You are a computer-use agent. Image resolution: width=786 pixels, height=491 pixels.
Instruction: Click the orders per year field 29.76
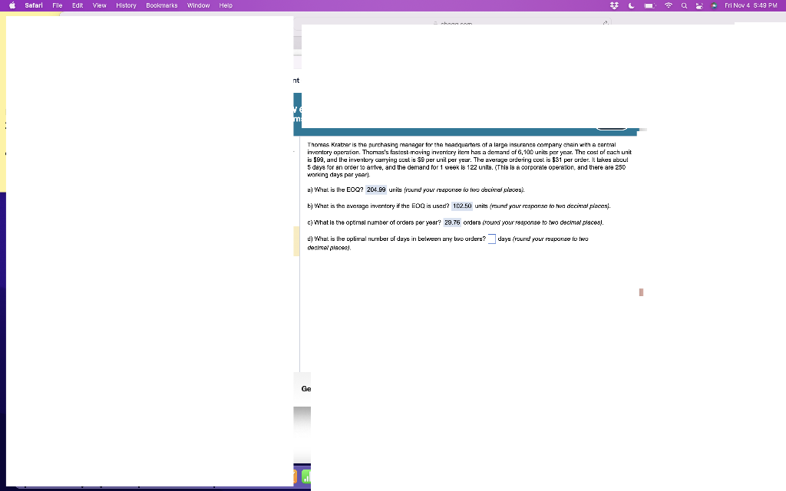coord(452,222)
